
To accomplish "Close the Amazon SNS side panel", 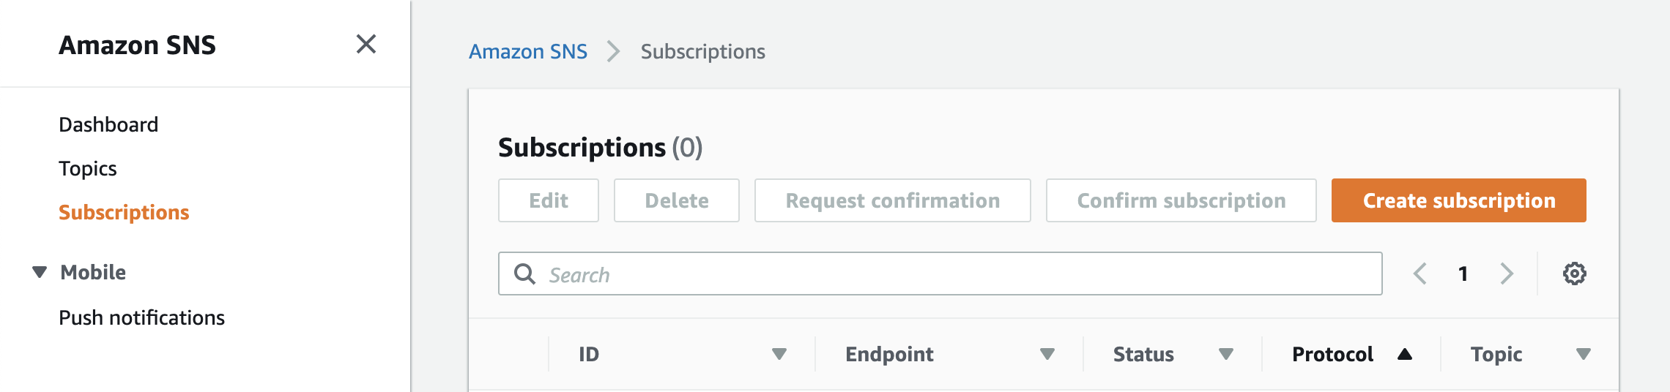I will (366, 45).
